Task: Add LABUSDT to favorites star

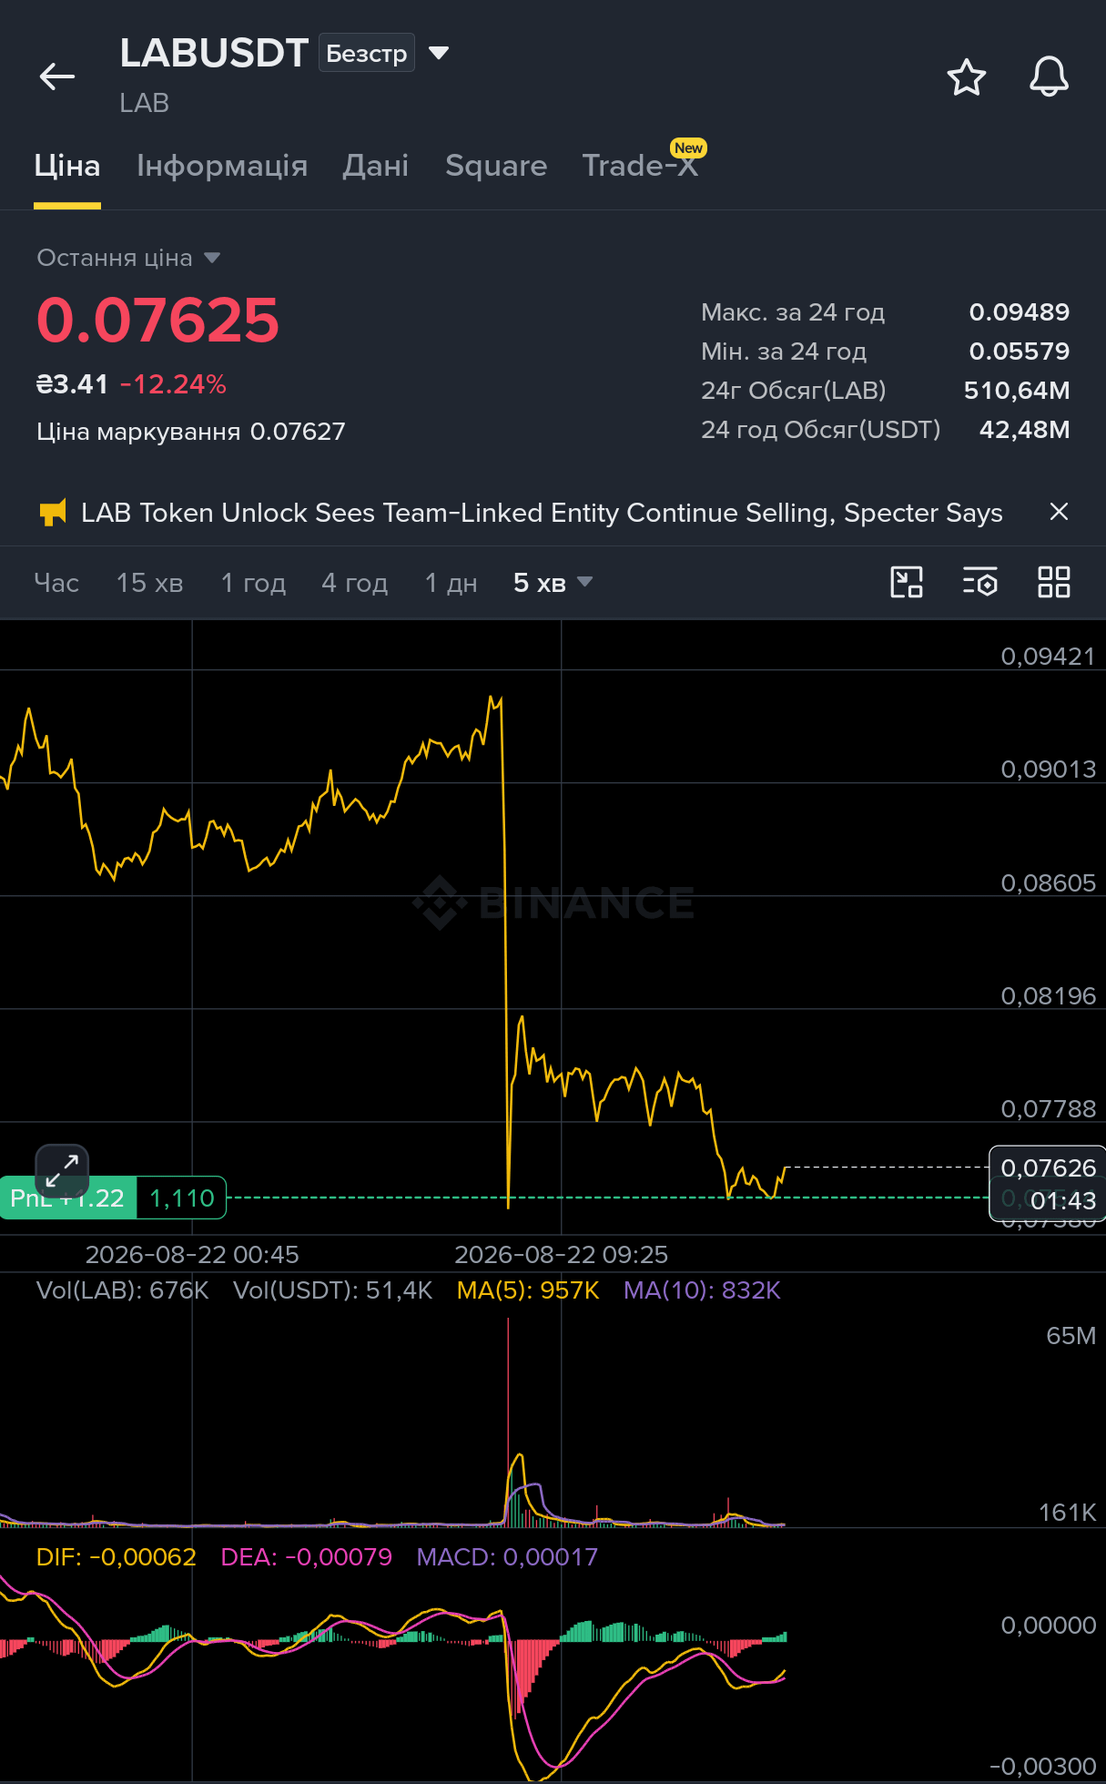Action: (x=967, y=76)
